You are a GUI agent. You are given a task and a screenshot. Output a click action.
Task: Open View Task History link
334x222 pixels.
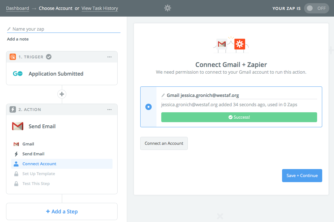[100, 8]
